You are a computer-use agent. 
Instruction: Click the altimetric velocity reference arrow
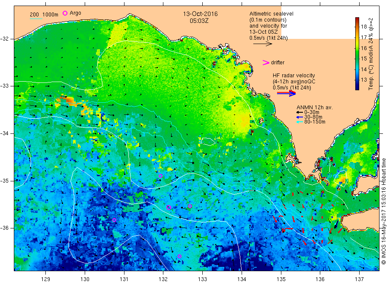tap(262, 44)
